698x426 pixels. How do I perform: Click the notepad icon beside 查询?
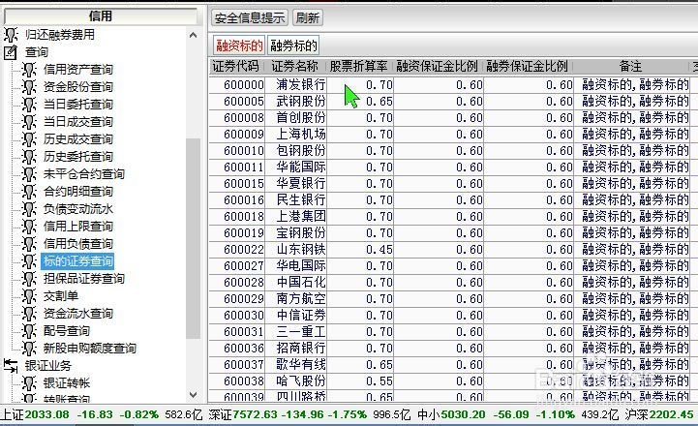point(11,52)
